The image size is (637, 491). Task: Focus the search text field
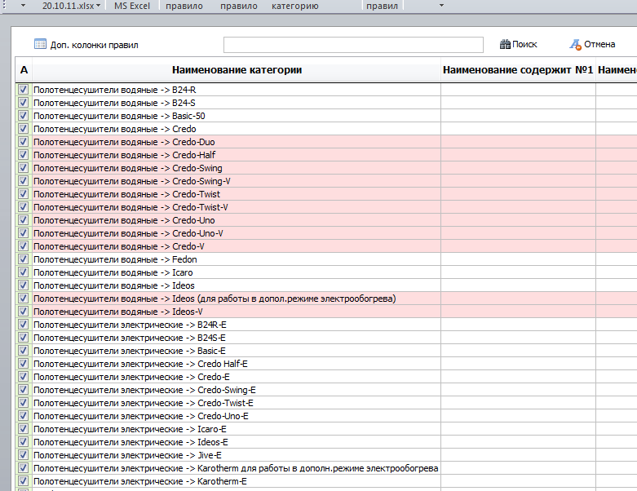click(353, 45)
